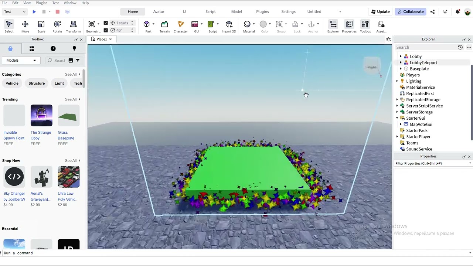Expand the LobbyTeleport tree node
The height and width of the screenshot is (266, 473).
click(401, 63)
